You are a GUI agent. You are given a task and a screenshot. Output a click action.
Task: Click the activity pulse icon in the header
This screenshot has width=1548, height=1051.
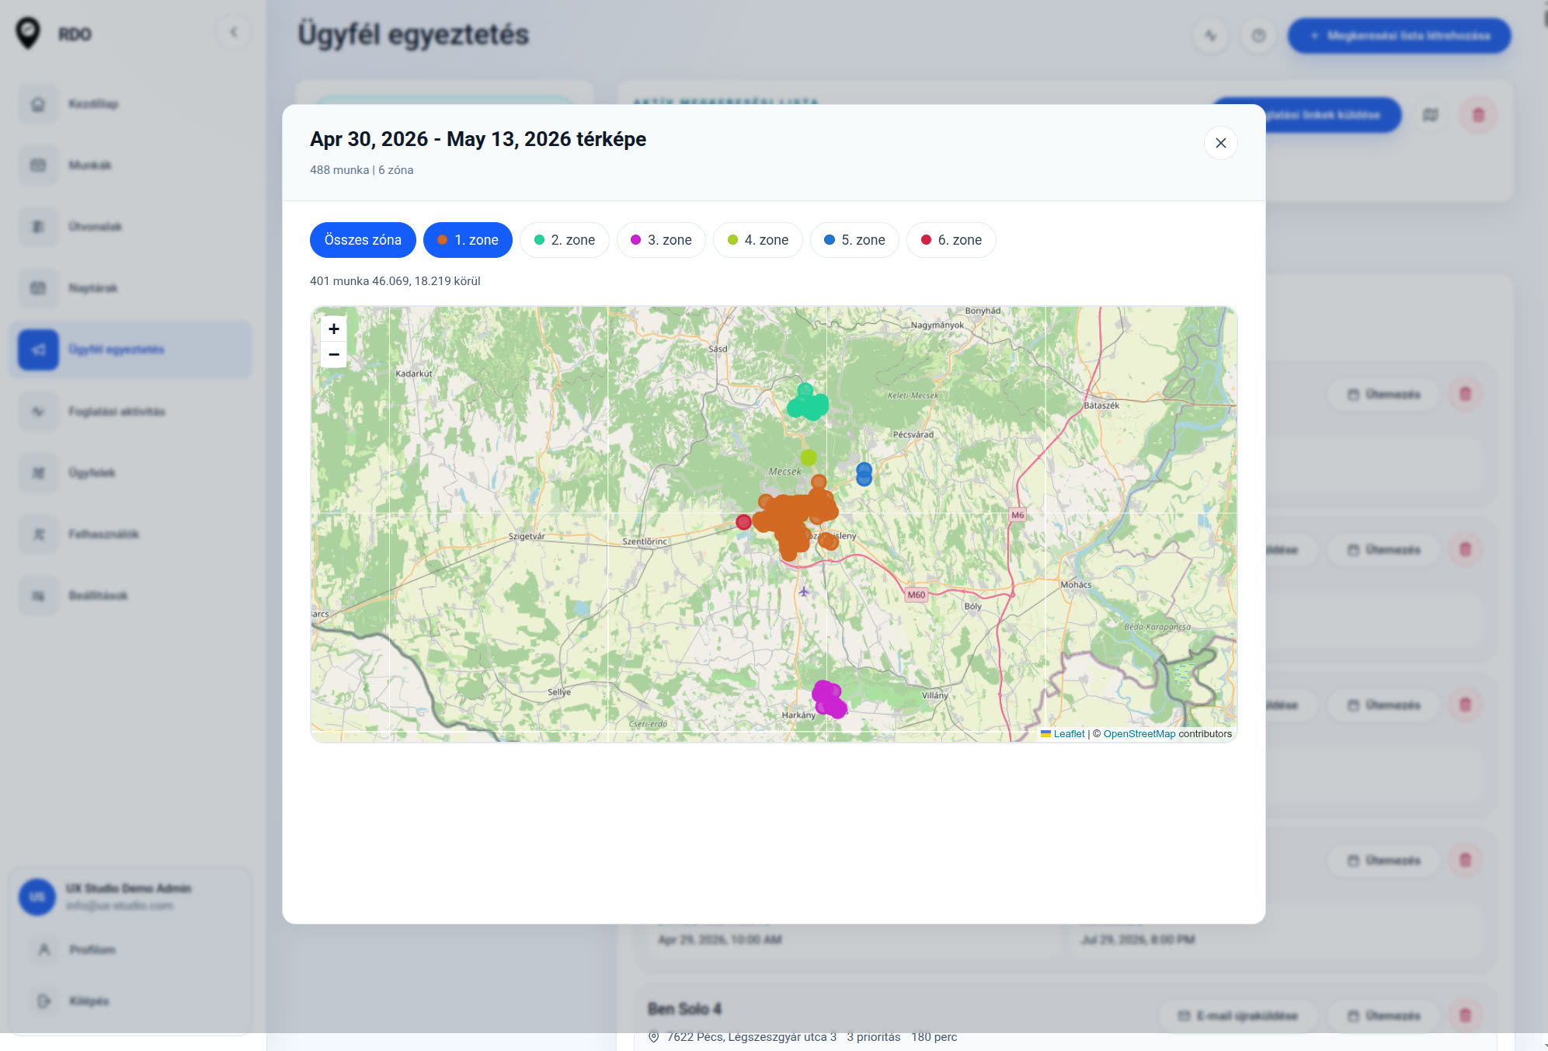coord(1211,36)
